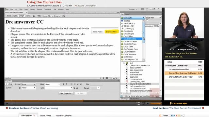209x117 pixels.
Task: Open the Quick Notes tab below video
Action: coord(46,116)
